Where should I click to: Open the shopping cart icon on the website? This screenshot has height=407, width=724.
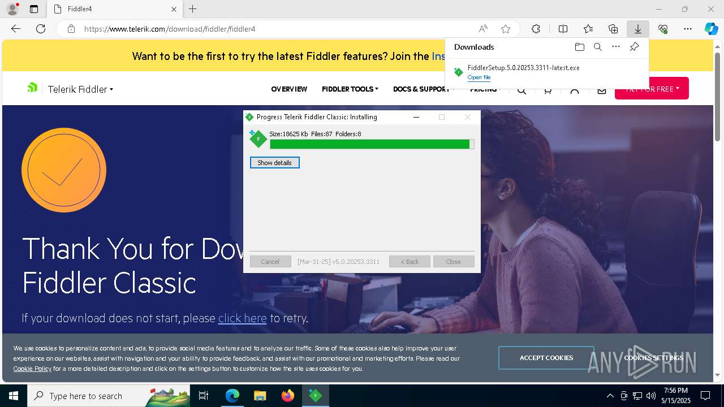point(548,90)
